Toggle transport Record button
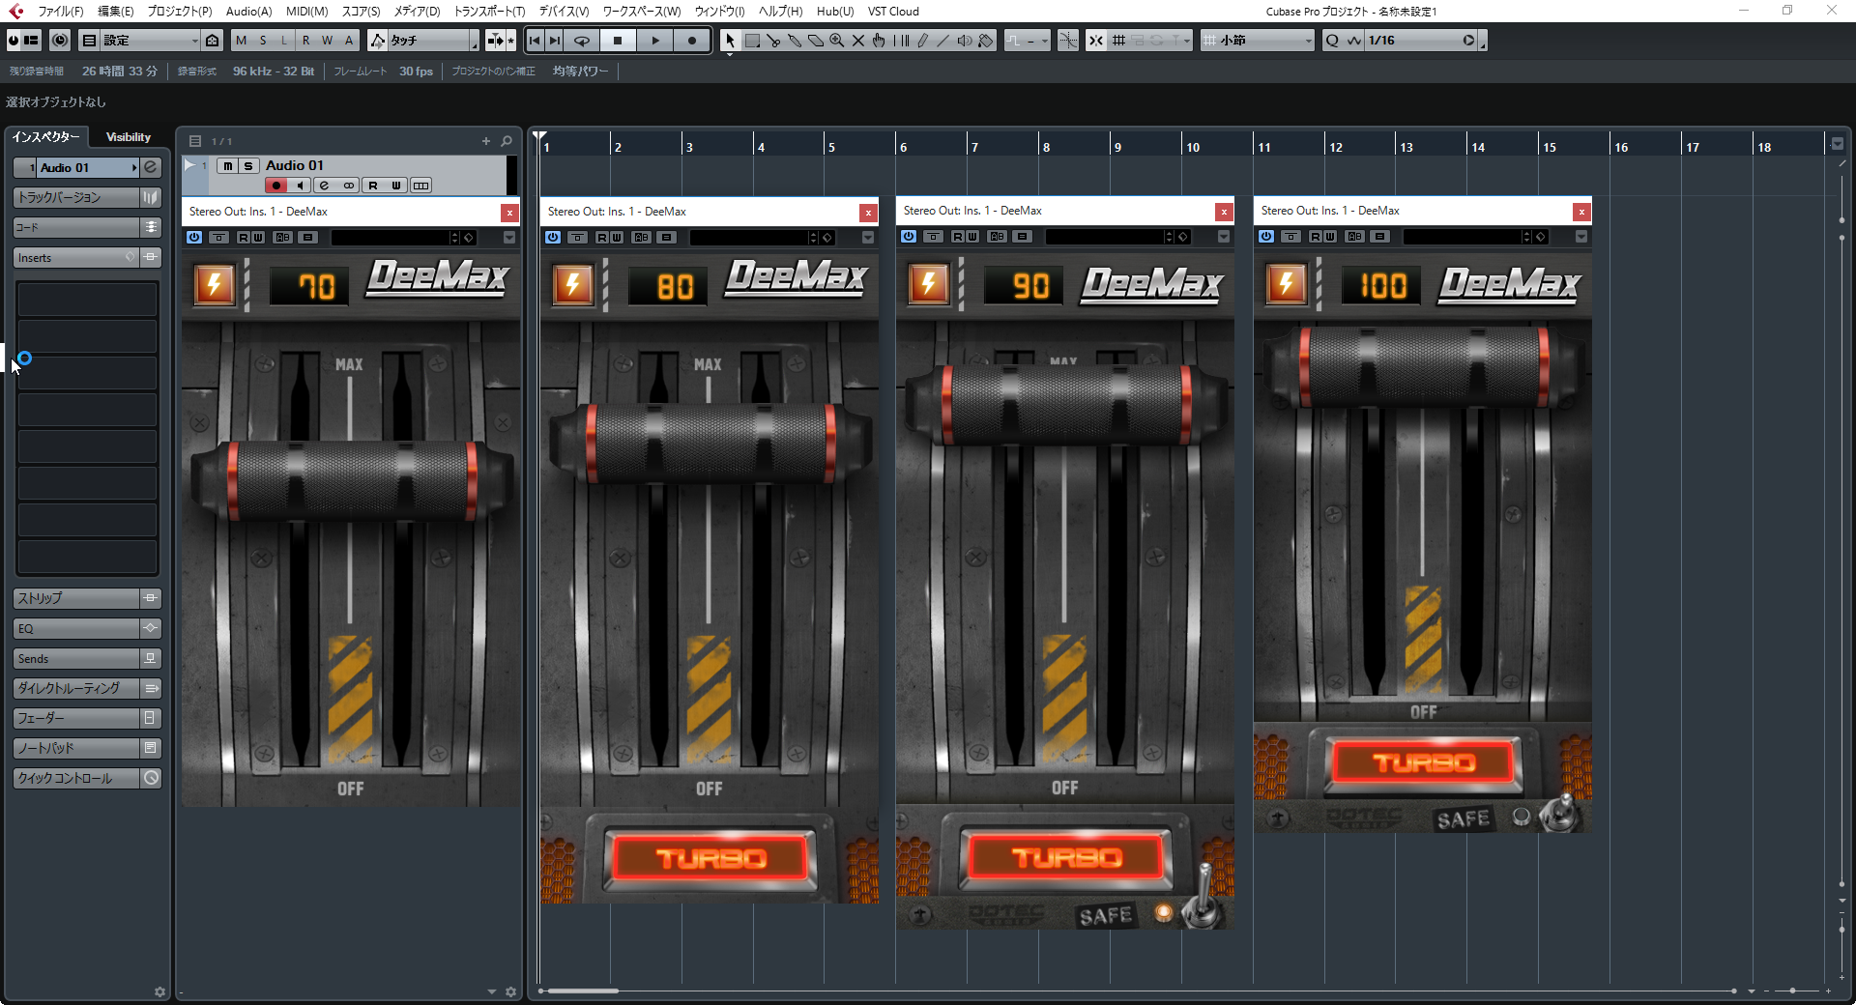Viewport: 1856px width, 1005px height. [692, 41]
